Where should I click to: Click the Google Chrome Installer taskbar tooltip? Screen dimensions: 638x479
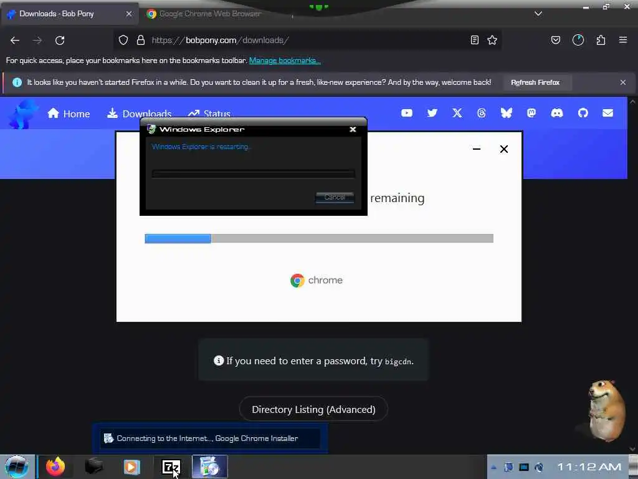pyautogui.click(x=210, y=438)
